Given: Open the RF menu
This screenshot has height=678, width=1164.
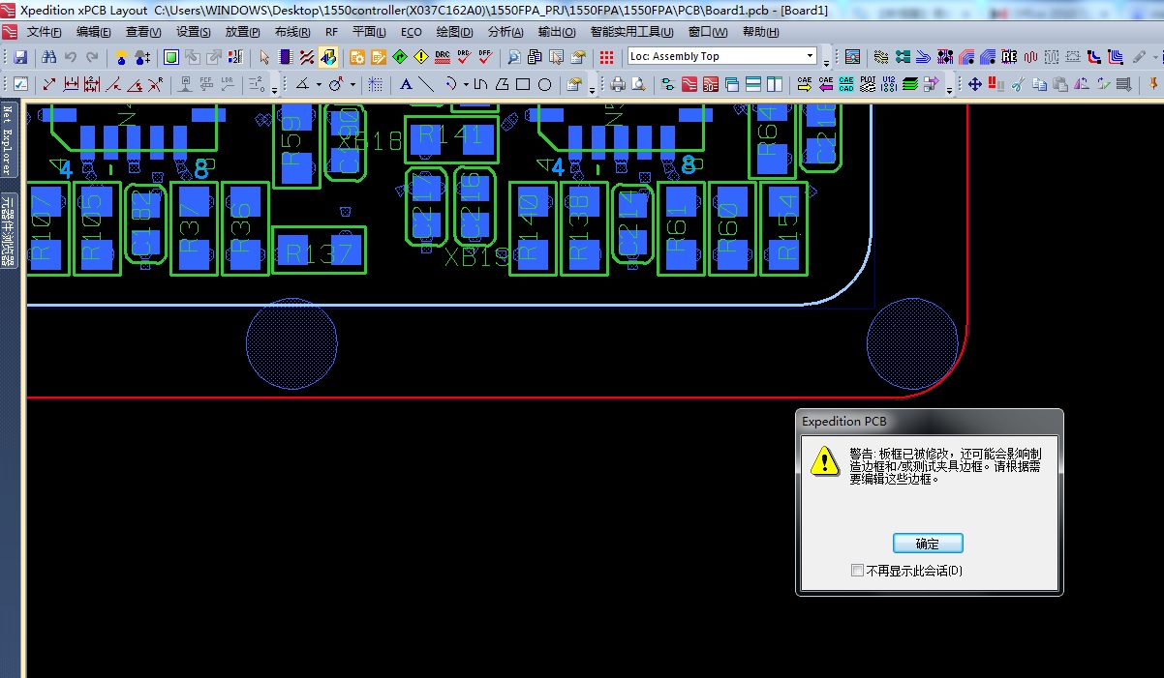Looking at the screenshot, I should click(331, 32).
